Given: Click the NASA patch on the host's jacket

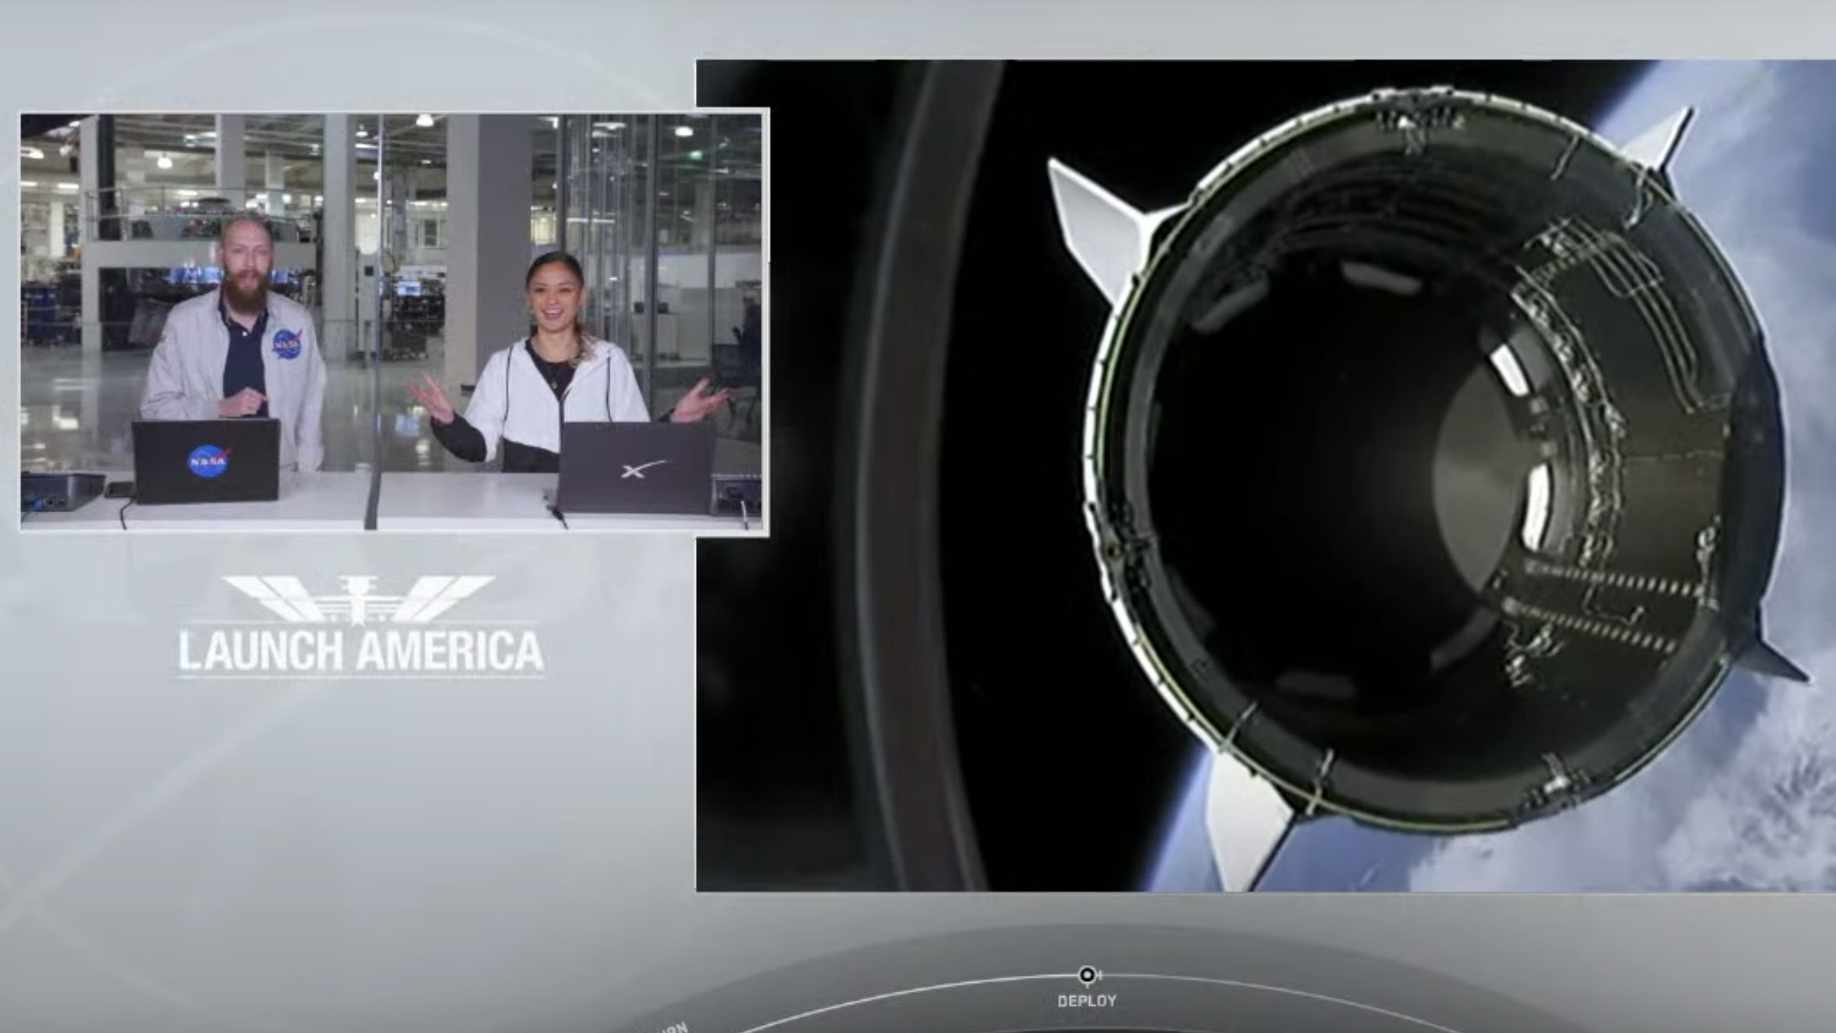Looking at the screenshot, I should click(x=287, y=344).
